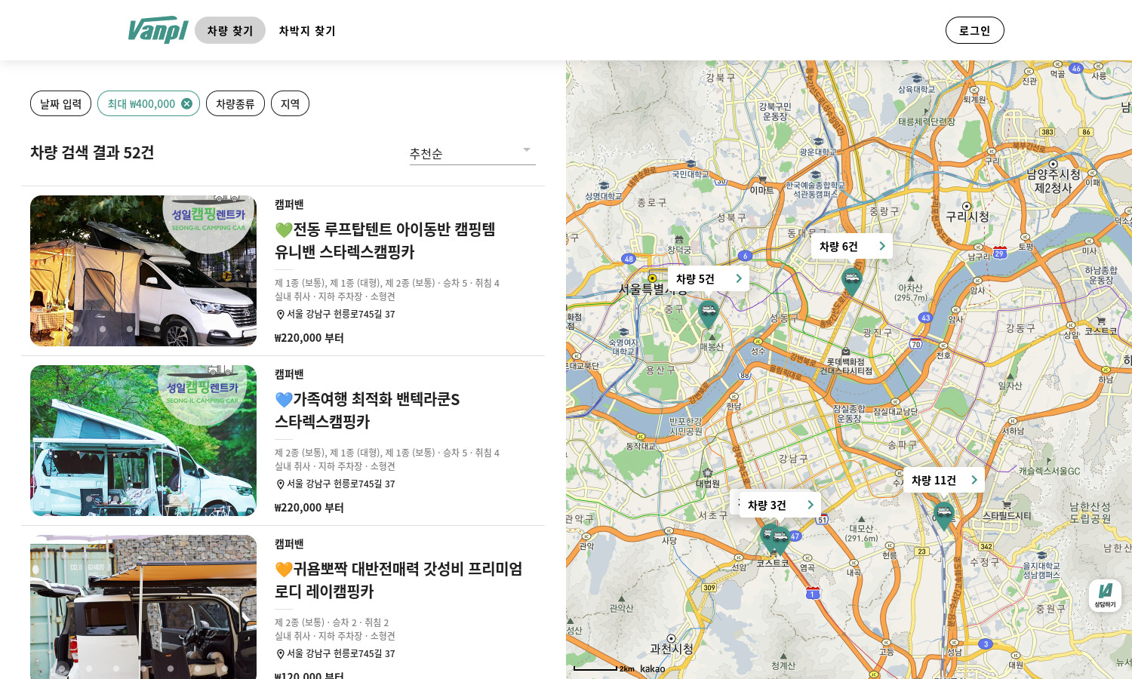Image resolution: width=1132 pixels, height=679 pixels.
Task: Click the Vanpl logo
Action: (158, 30)
